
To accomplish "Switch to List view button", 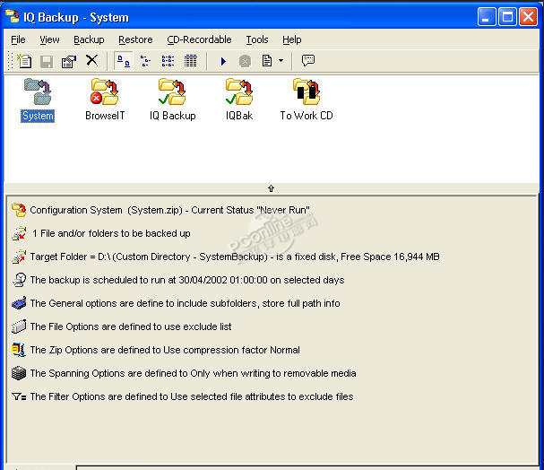I will 168,61.
